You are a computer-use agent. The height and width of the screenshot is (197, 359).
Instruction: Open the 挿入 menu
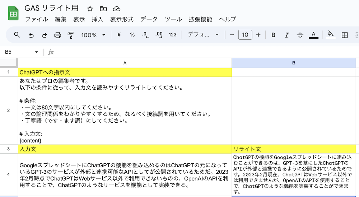[x=97, y=19]
